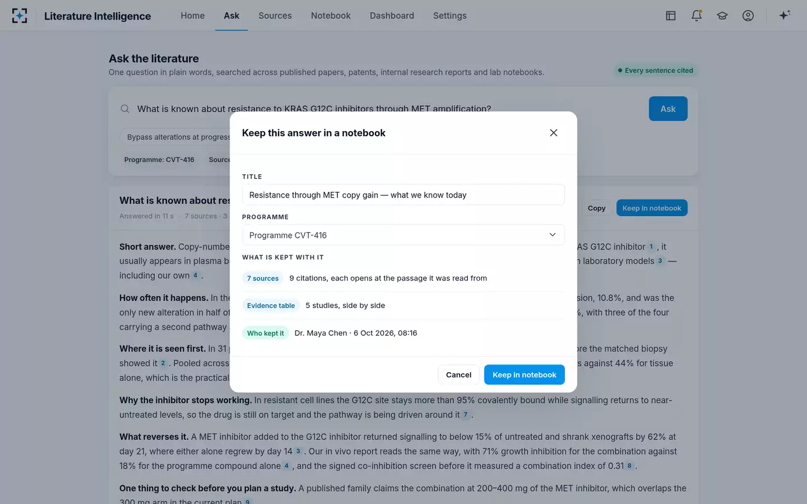Open the Sources tab

coord(275,16)
